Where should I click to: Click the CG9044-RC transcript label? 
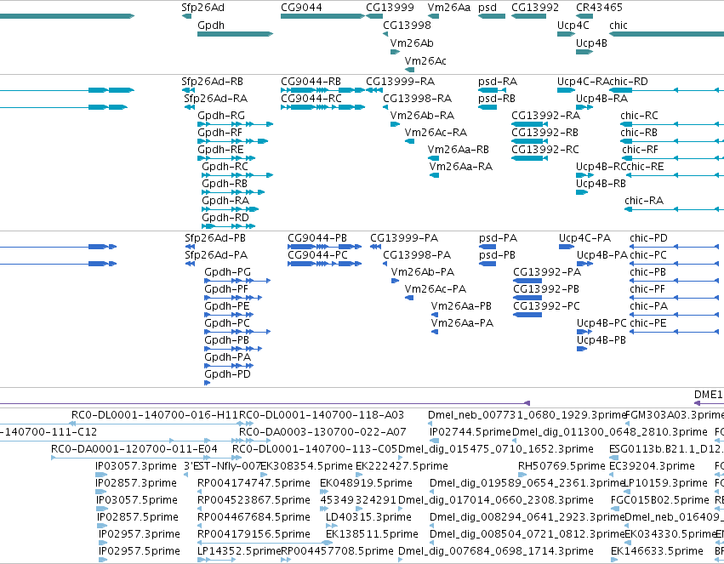(x=311, y=99)
